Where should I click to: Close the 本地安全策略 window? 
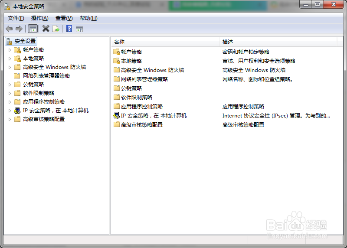coord(334,4)
